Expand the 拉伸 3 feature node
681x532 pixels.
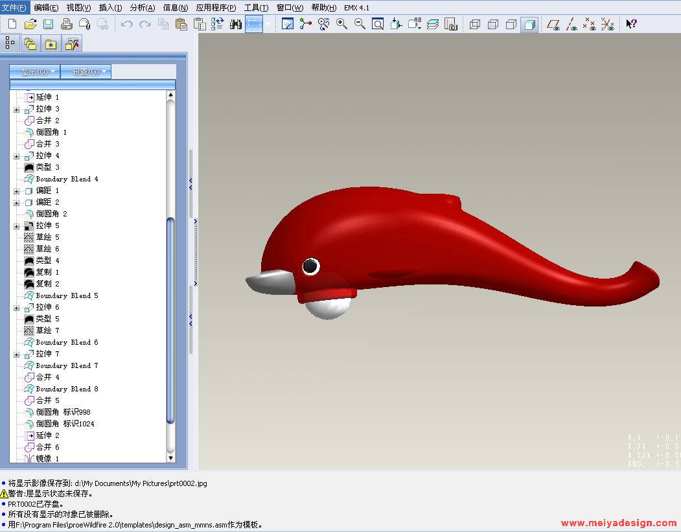17,109
